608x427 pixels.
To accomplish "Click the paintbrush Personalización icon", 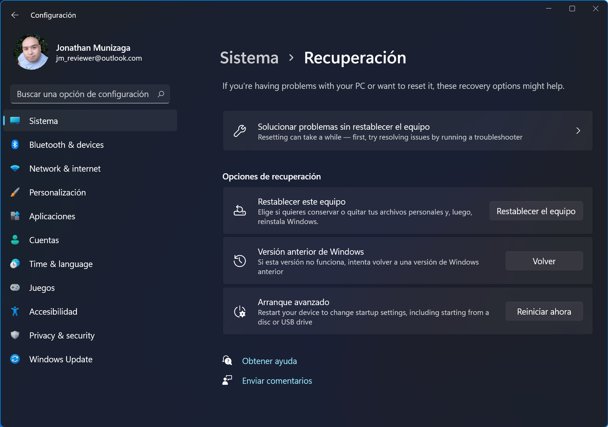I will coord(15,192).
